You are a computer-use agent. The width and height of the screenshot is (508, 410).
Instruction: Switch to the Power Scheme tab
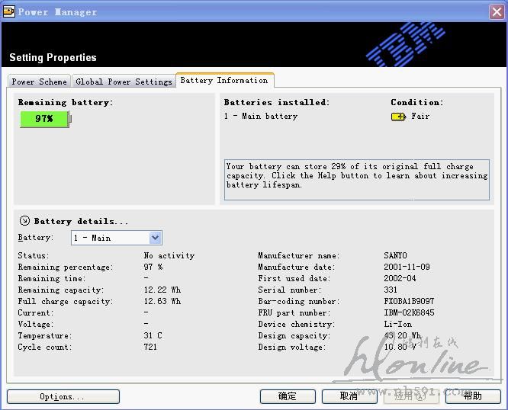(40, 82)
